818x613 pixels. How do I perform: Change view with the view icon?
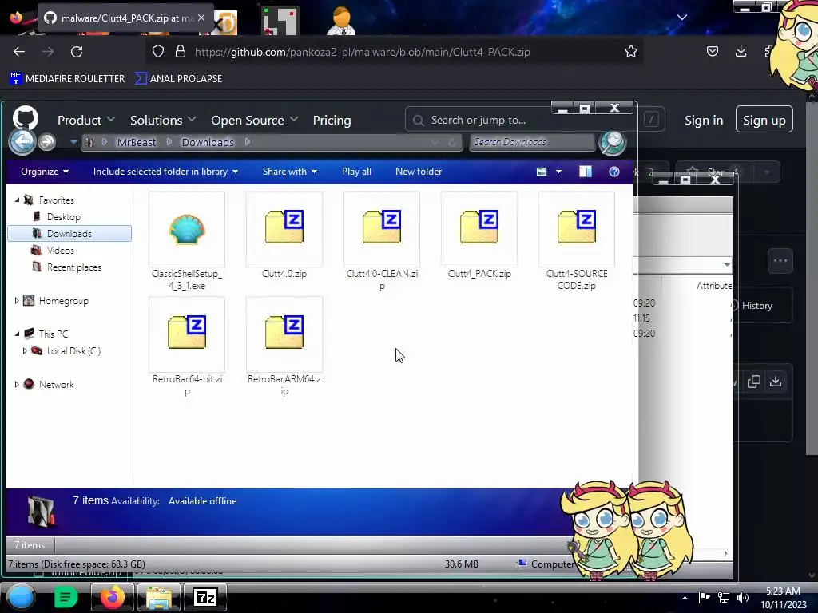[x=542, y=172]
